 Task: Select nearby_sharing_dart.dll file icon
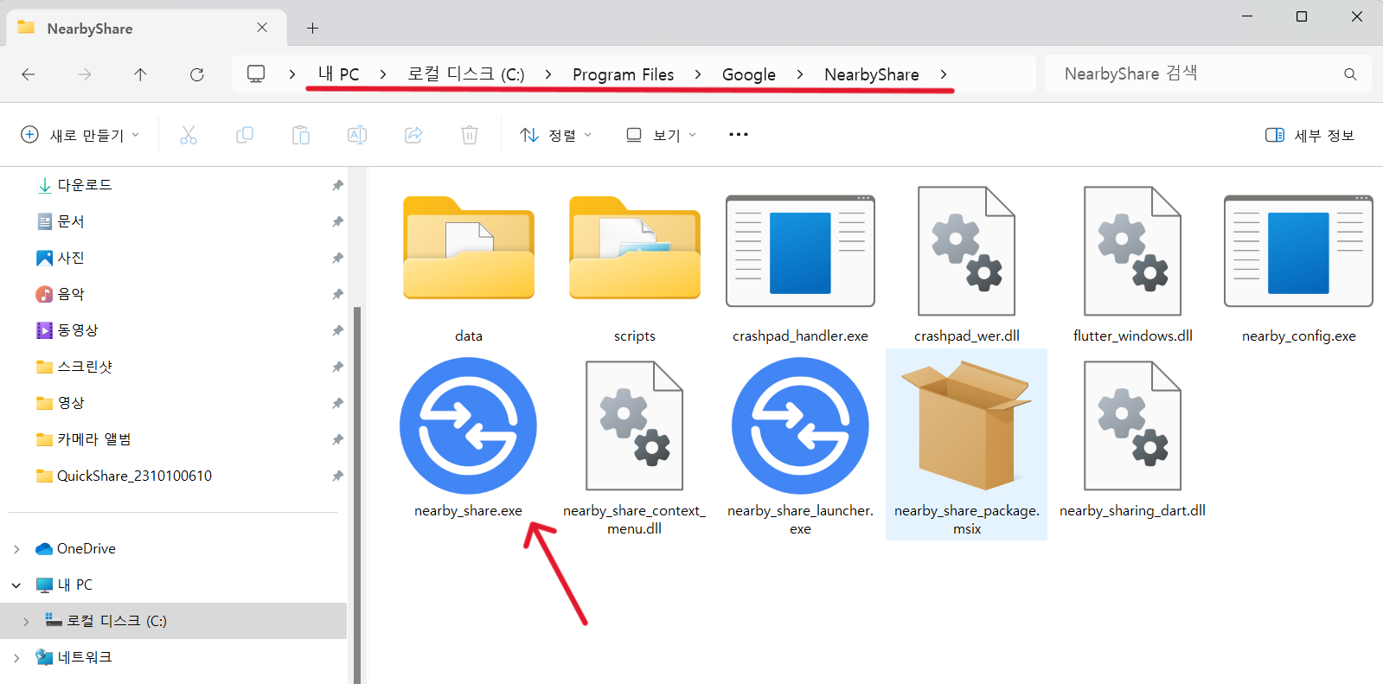pos(1133,425)
